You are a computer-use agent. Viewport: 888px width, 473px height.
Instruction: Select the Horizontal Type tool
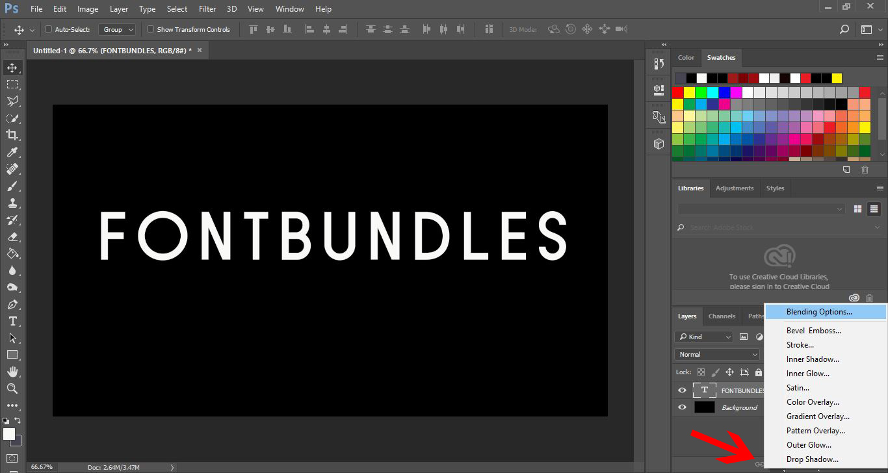tap(12, 321)
